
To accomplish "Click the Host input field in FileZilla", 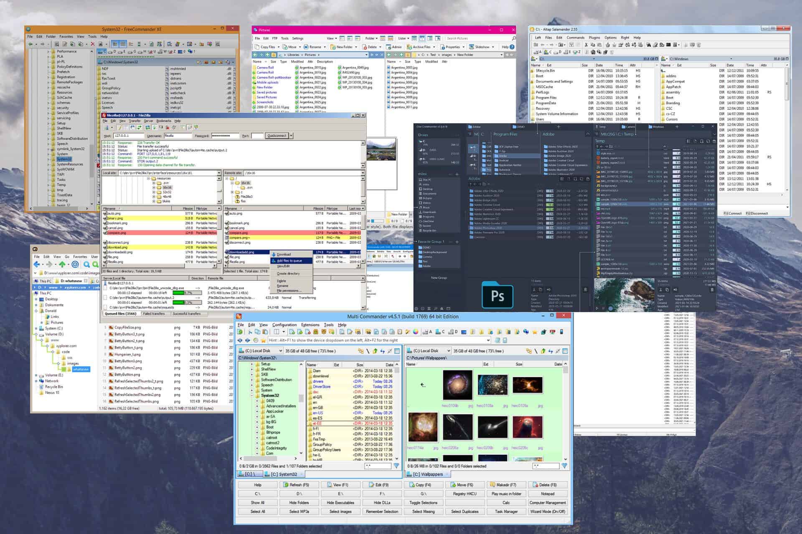I will tap(129, 136).
